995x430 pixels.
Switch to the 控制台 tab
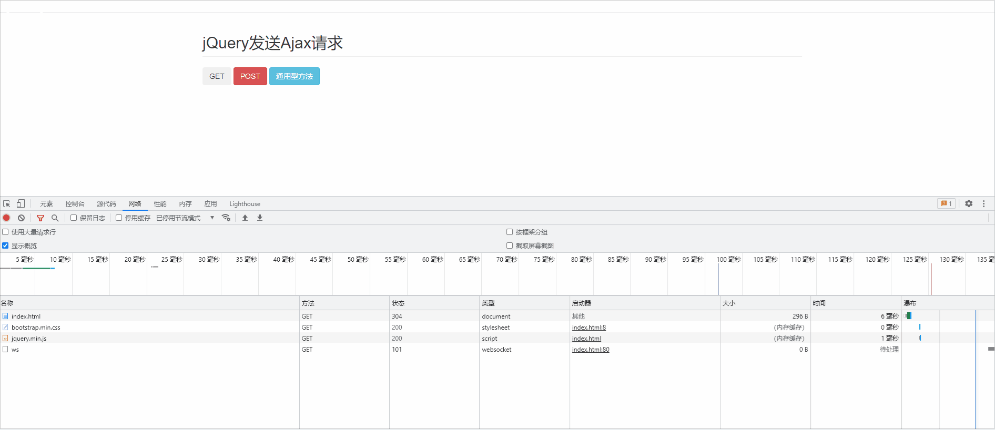click(75, 204)
